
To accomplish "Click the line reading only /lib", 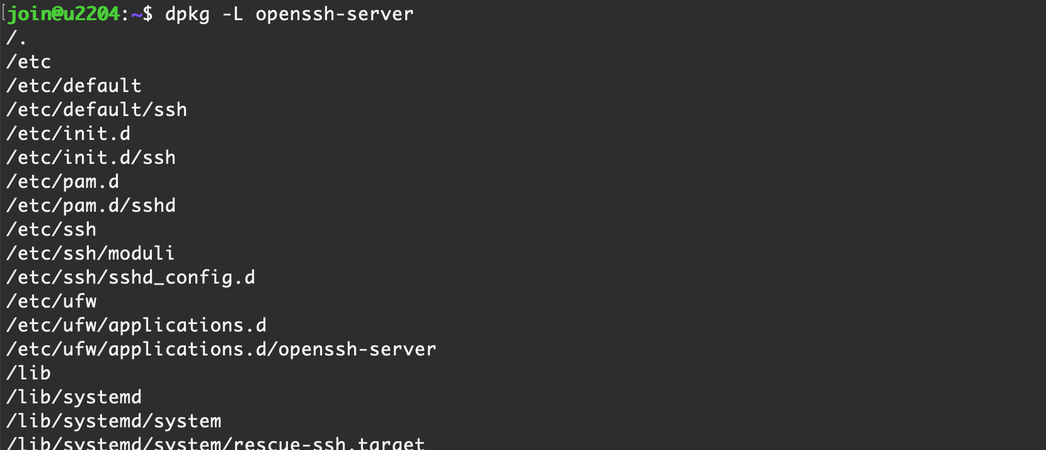I will (28, 373).
